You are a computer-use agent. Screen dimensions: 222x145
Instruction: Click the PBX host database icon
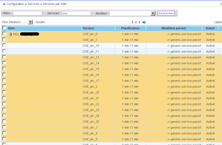10,34
